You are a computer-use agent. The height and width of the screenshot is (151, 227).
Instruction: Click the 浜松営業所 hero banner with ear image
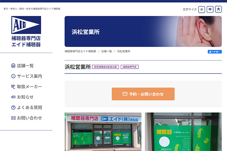[143, 31]
